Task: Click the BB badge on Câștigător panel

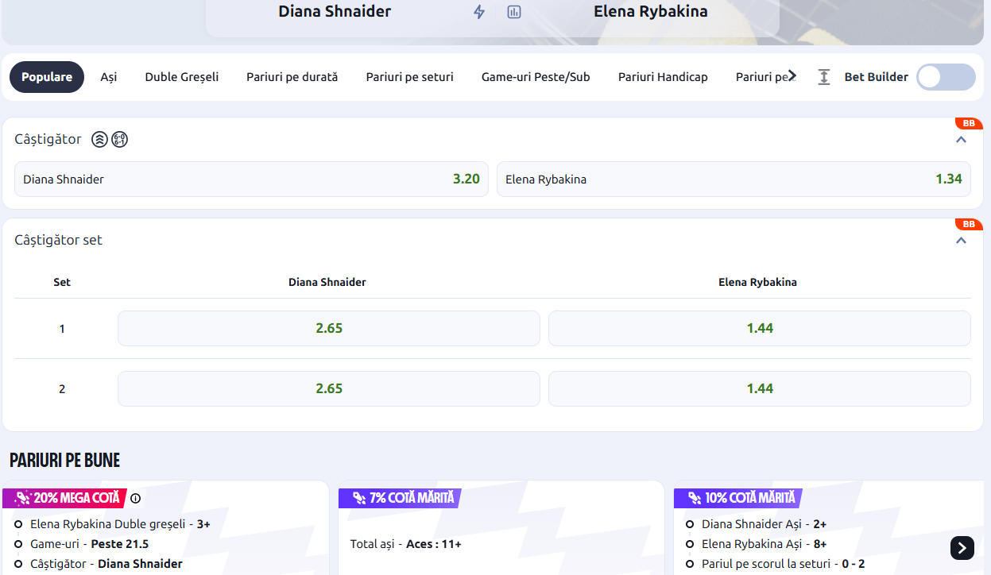Action: [x=969, y=123]
